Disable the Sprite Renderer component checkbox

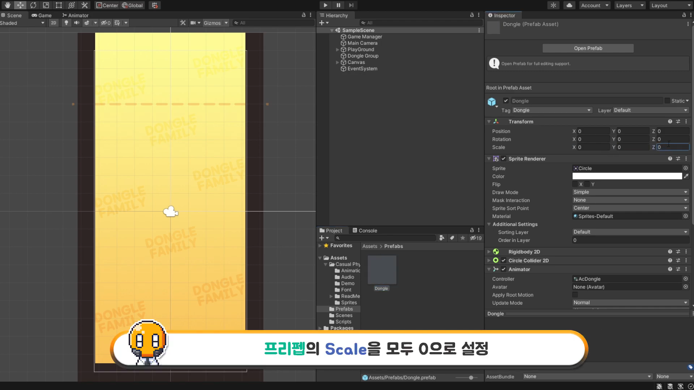pyautogui.click(x=504, y=159)
